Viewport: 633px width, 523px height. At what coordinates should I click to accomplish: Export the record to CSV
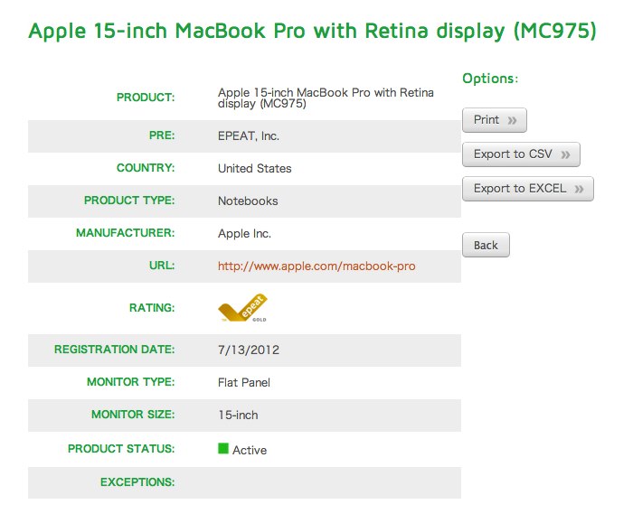(521, 154)
